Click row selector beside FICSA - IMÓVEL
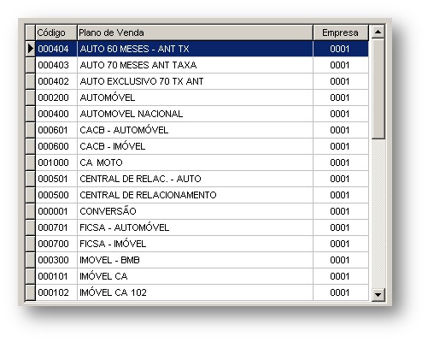Screen dimensions: 428x342 [x=30, y=244]
